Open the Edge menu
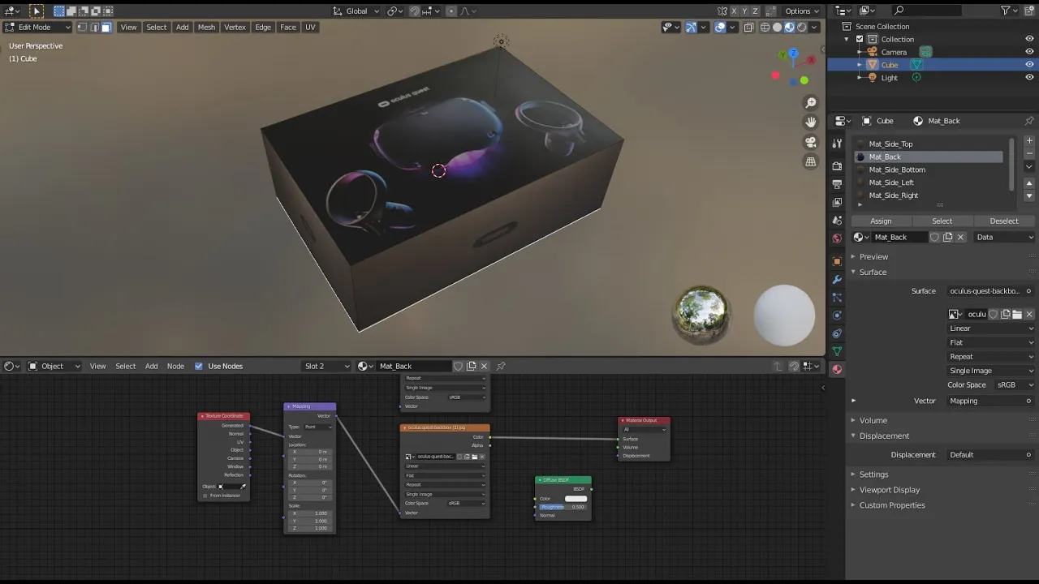Screen dimensions: 1039x584 point(263,27)
